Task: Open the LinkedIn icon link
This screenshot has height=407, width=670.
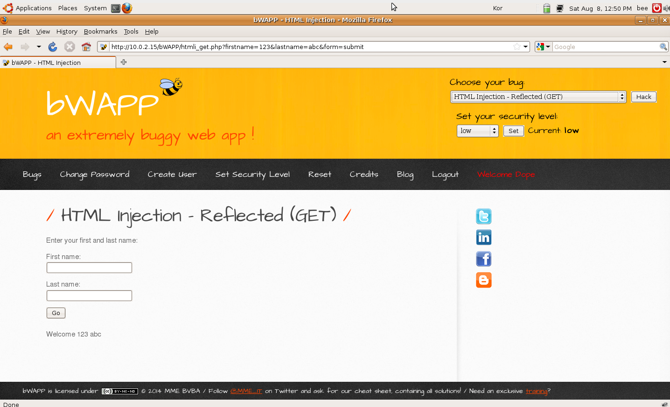Action: [x=484, y=238]
